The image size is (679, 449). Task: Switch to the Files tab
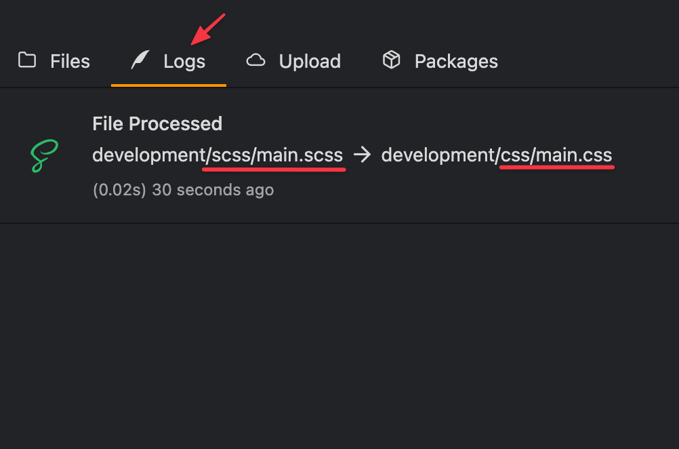(x=54, y=61)
